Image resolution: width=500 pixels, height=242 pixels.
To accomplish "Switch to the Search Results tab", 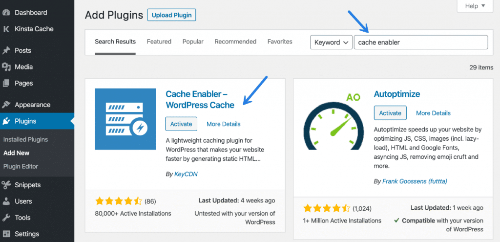I will point(115,42).
